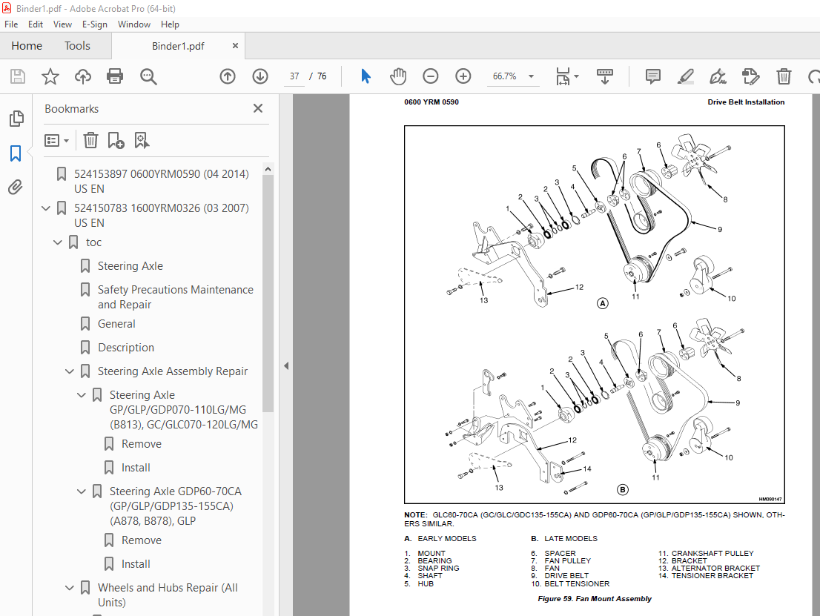Close the Bookmarks panel

pos(258,108)
